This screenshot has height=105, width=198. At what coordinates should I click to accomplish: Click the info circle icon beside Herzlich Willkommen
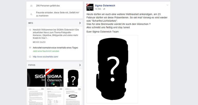(x=30, y=30)
